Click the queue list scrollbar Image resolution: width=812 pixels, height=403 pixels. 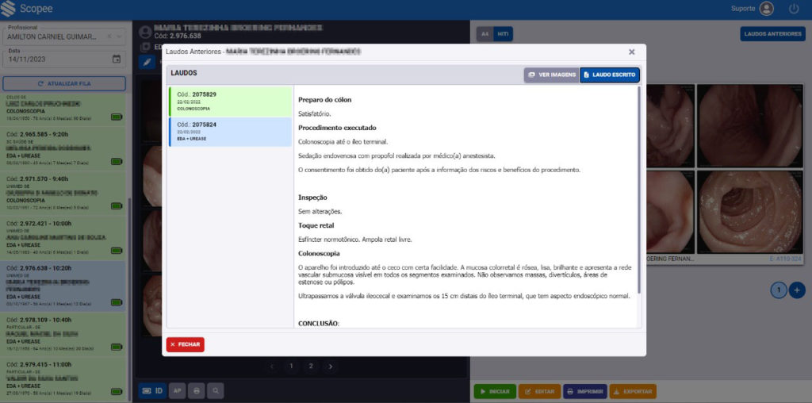[129, 301]
